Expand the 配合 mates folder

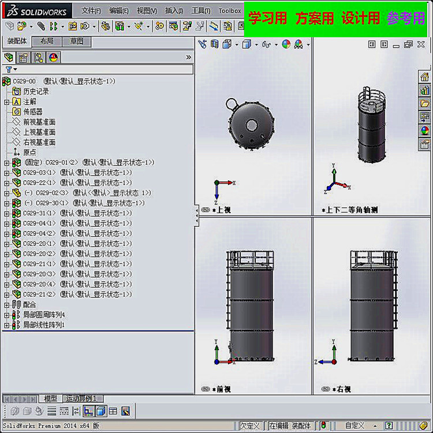(x=6, y=305)
